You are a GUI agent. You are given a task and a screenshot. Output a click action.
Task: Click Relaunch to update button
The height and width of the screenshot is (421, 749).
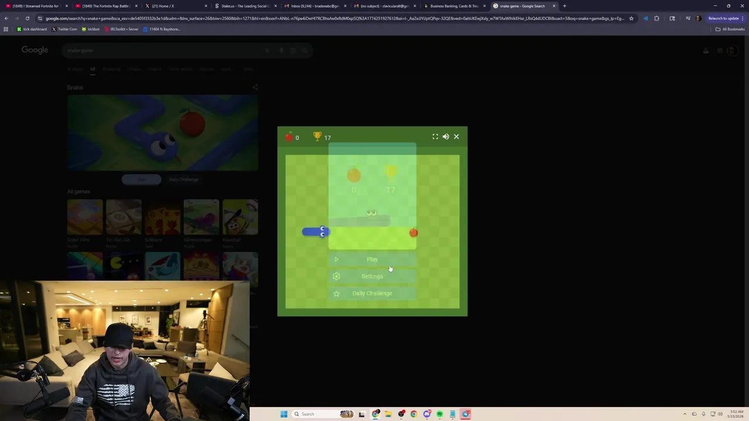(723, 18)
